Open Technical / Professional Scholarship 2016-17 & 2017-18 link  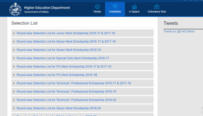[x=74, y=83]
